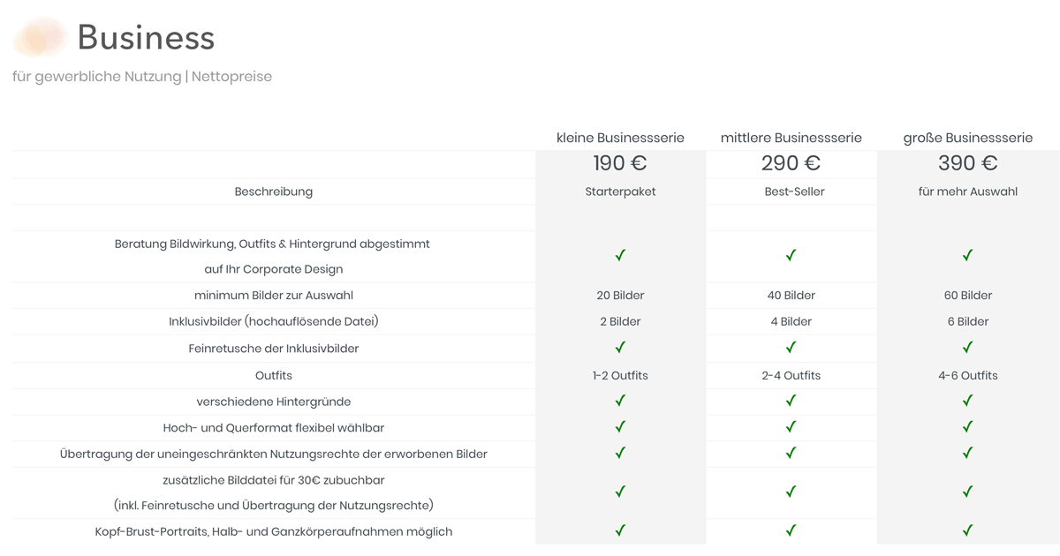Click the 390 € price

click(968, 163)
